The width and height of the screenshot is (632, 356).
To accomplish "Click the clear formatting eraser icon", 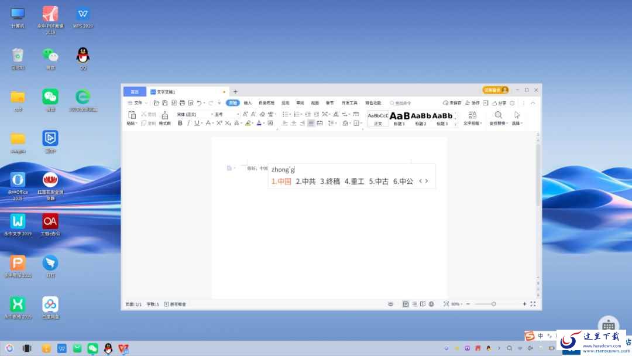I will (x=262, y=115).
